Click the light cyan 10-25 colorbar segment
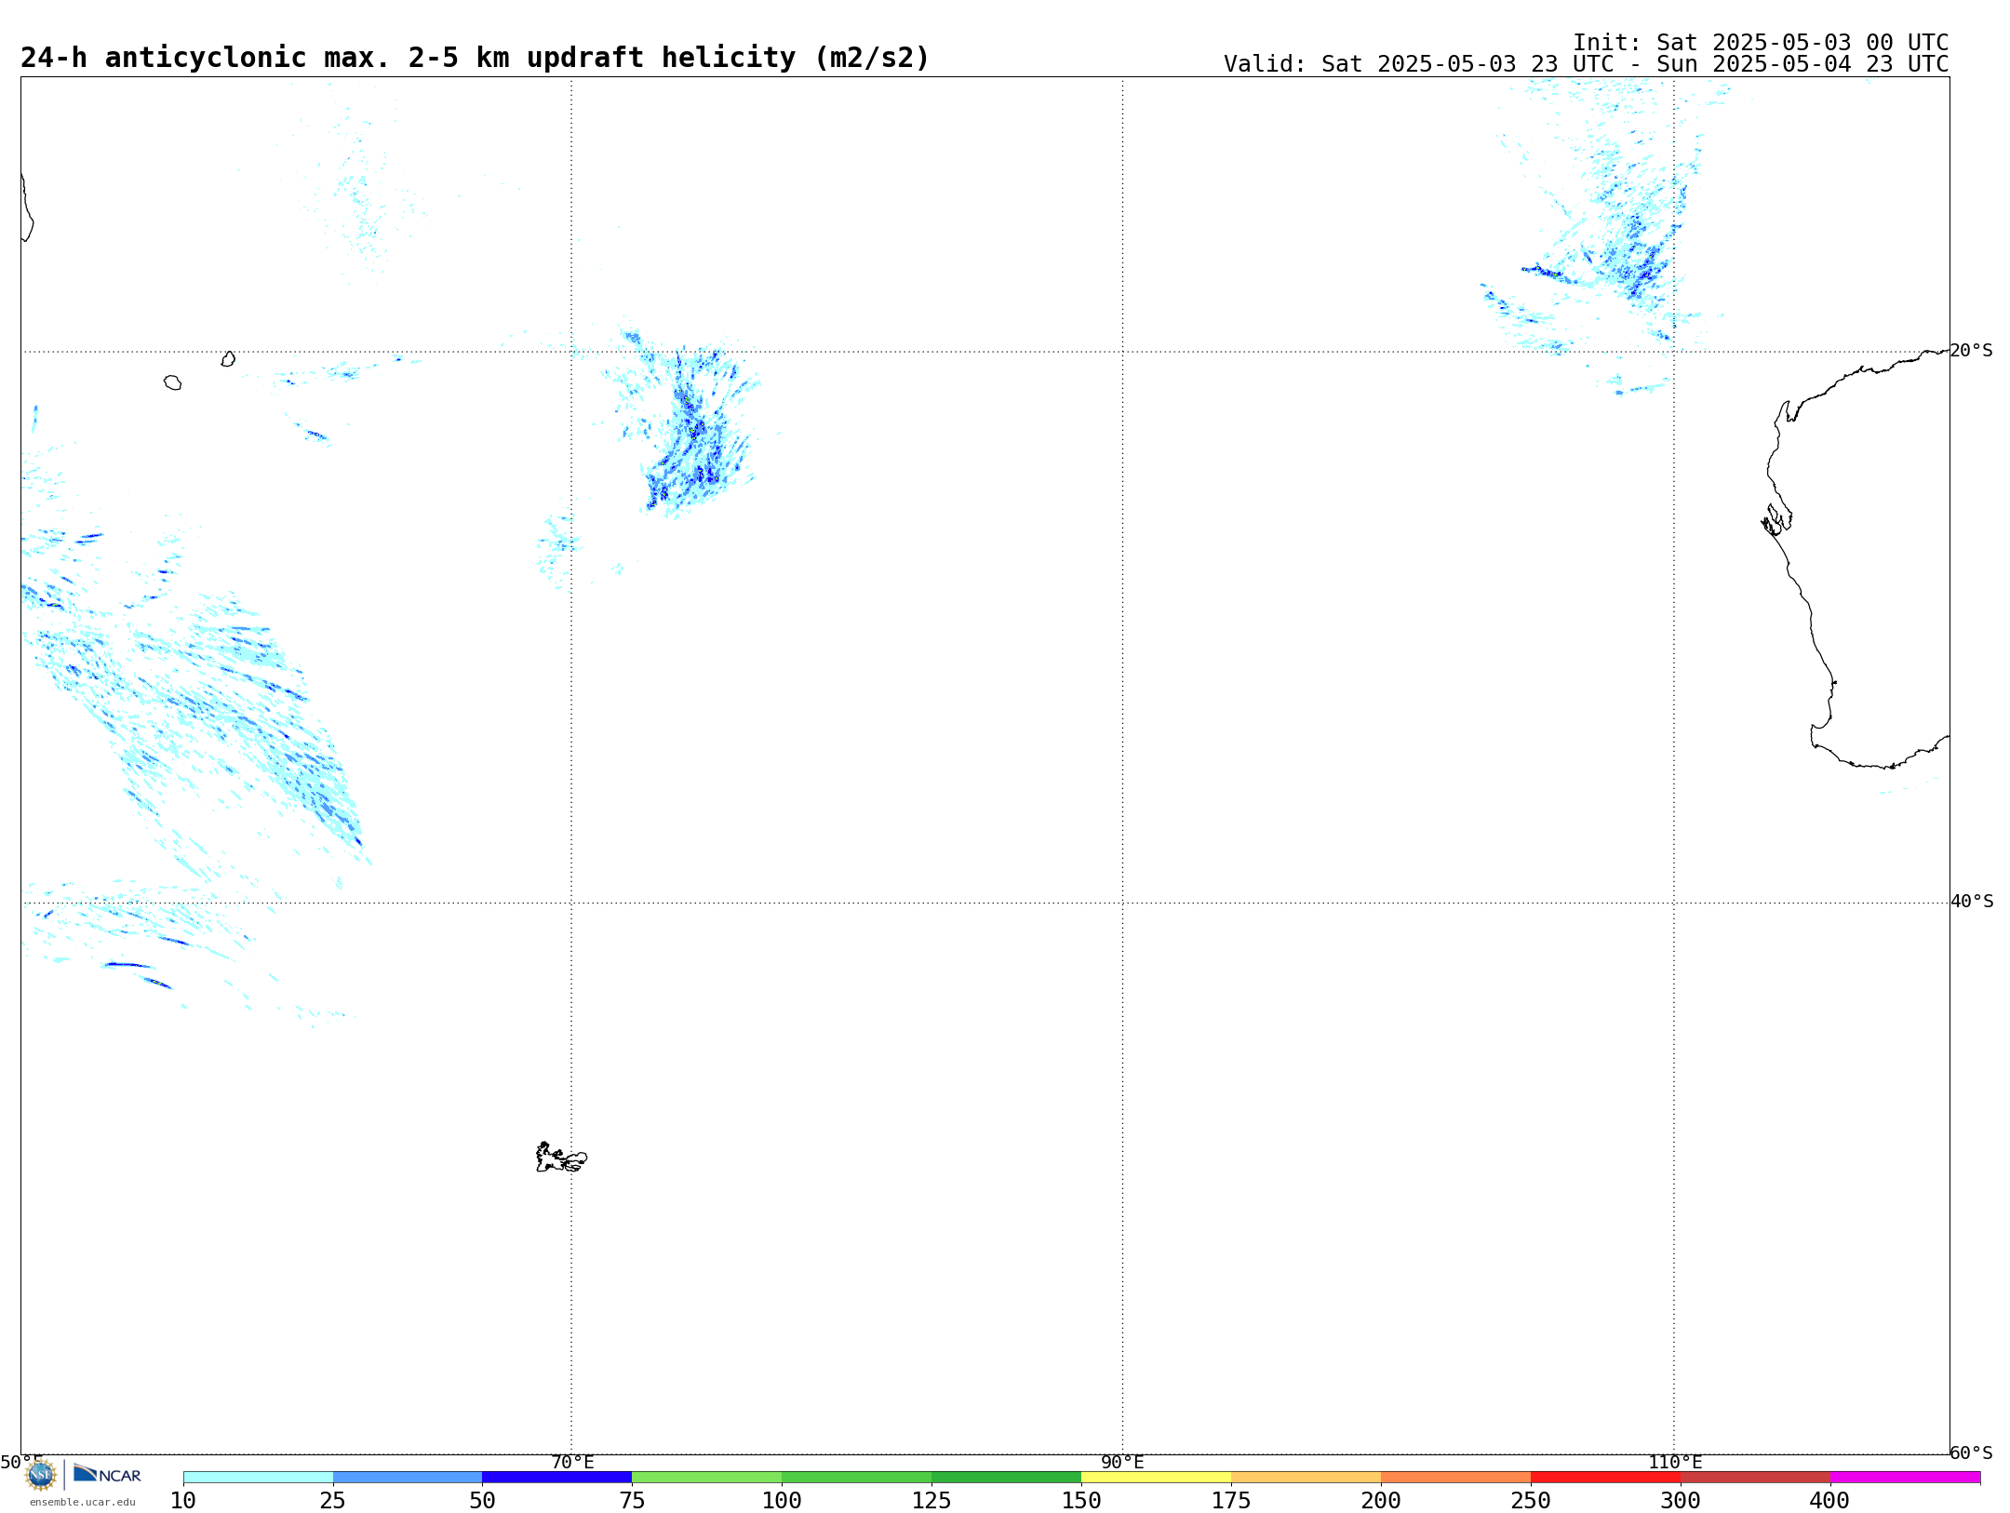The height and width of the screenshot is (1513, 2010). 258,1478
